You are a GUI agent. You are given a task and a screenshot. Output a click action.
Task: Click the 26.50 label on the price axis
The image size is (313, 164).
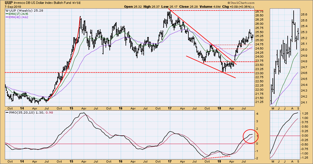pos(259,16)
